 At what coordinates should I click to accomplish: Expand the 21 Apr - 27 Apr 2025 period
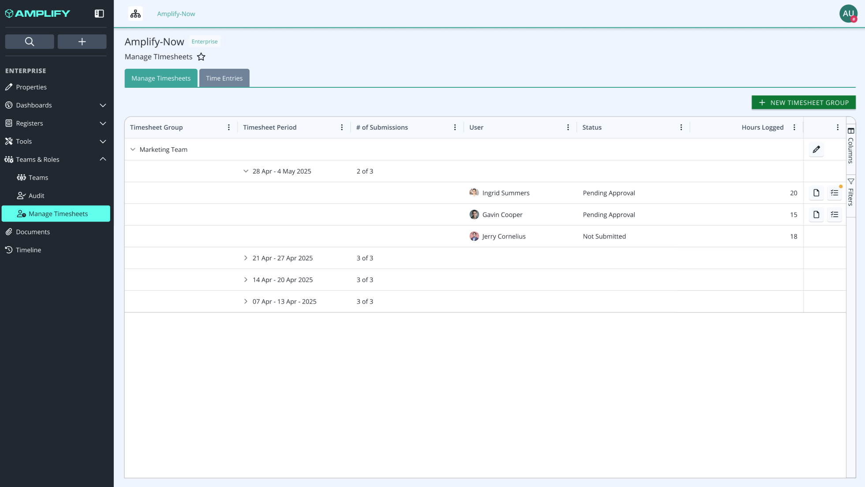pos(246,258)
